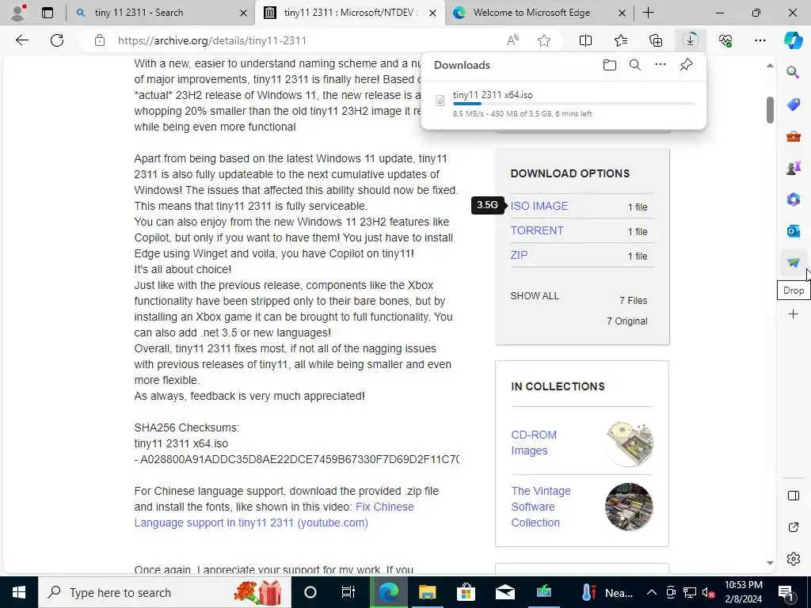Download the ISO IMAGE option

539,206
